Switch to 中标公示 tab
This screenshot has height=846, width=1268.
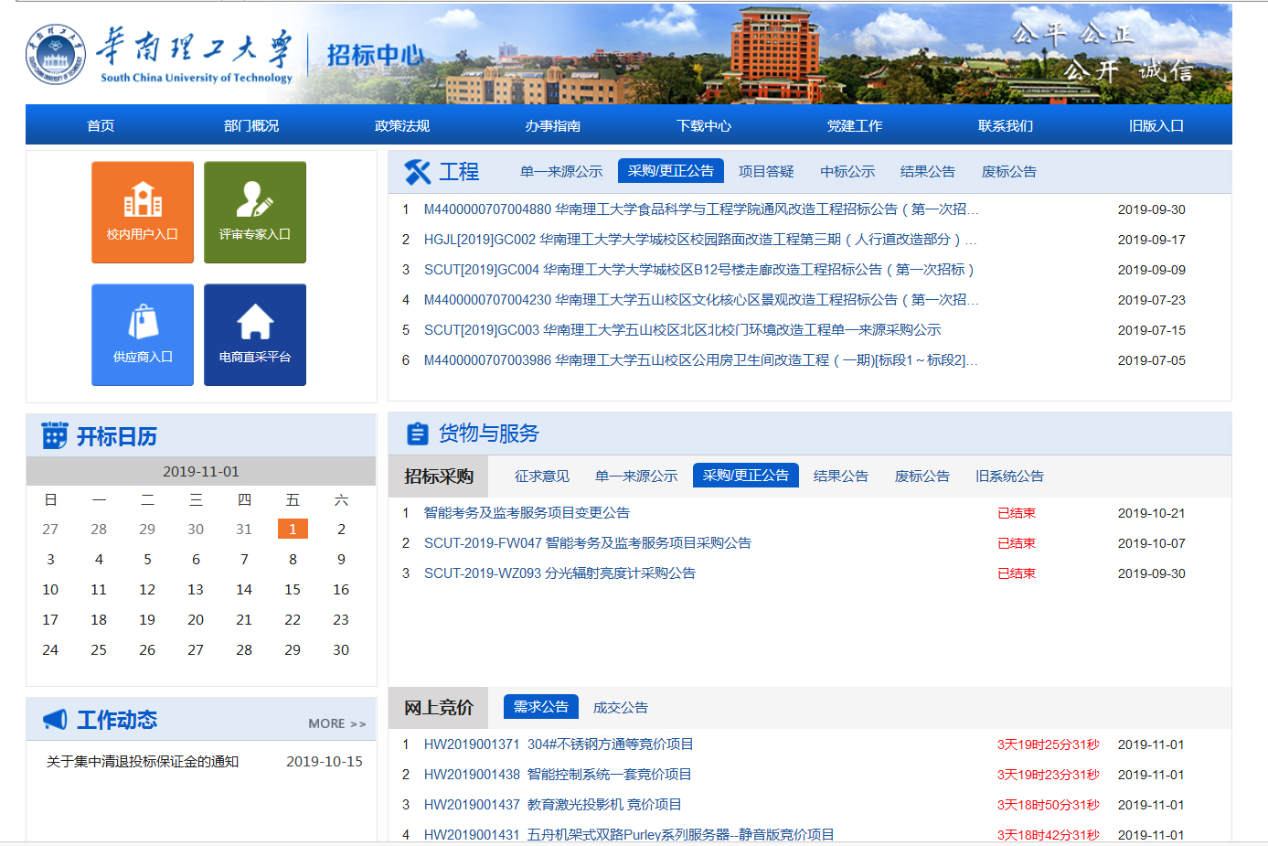tap(847, 171)
